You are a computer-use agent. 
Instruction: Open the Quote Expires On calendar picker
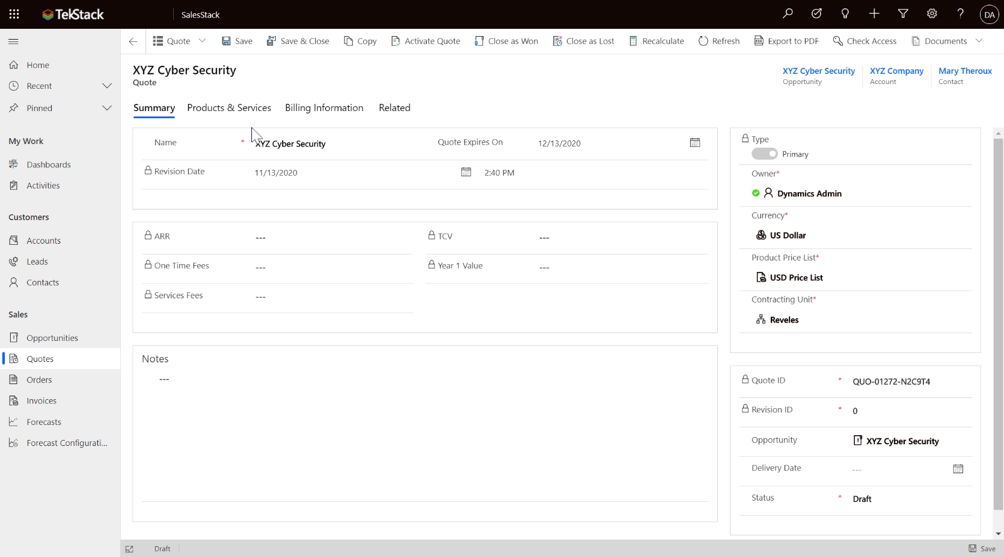695,143
